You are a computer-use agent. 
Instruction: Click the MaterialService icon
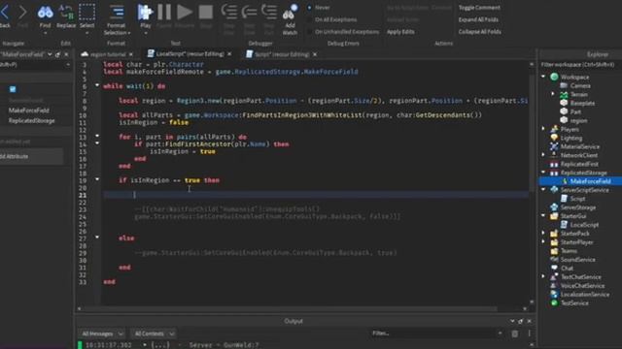point(554,146)
